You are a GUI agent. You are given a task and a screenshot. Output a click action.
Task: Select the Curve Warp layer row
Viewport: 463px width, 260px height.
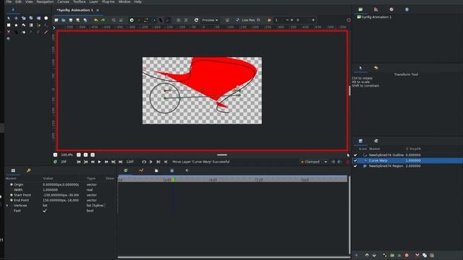click(x=407, y=160)
